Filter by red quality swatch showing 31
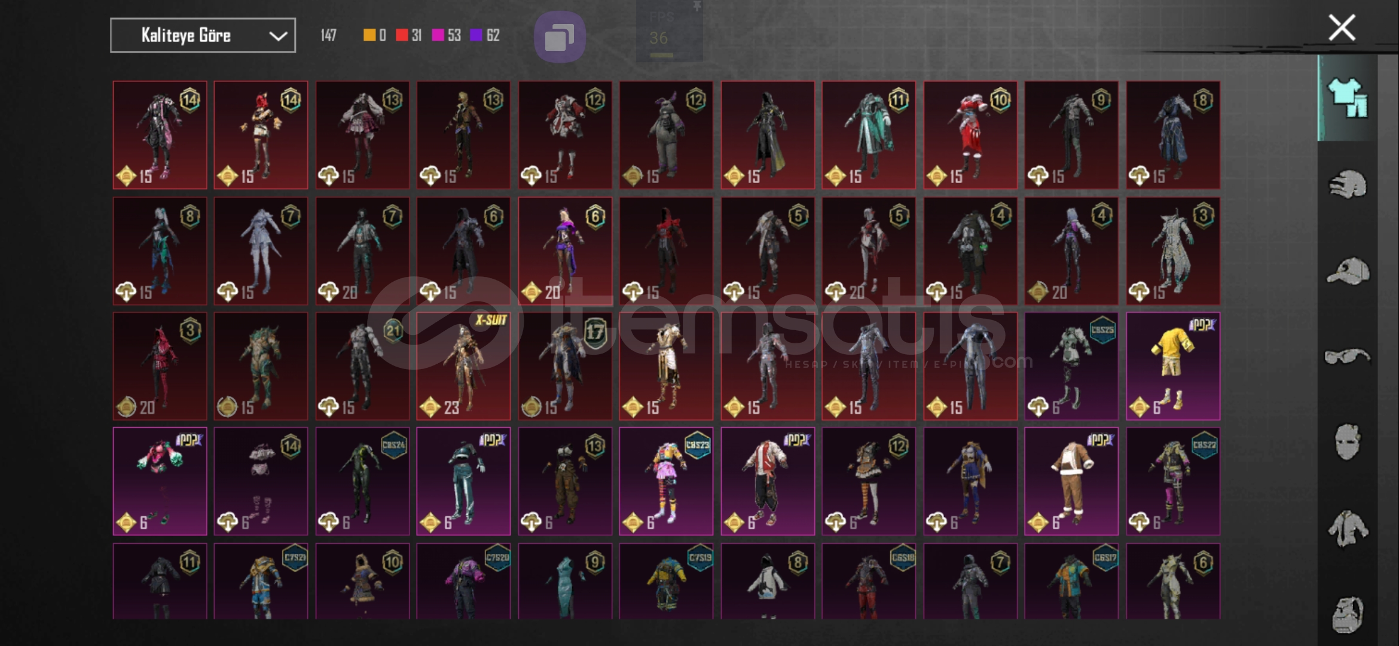Image resolution: width=1399 pixels, height=646 pixels. tap(408, 35)
